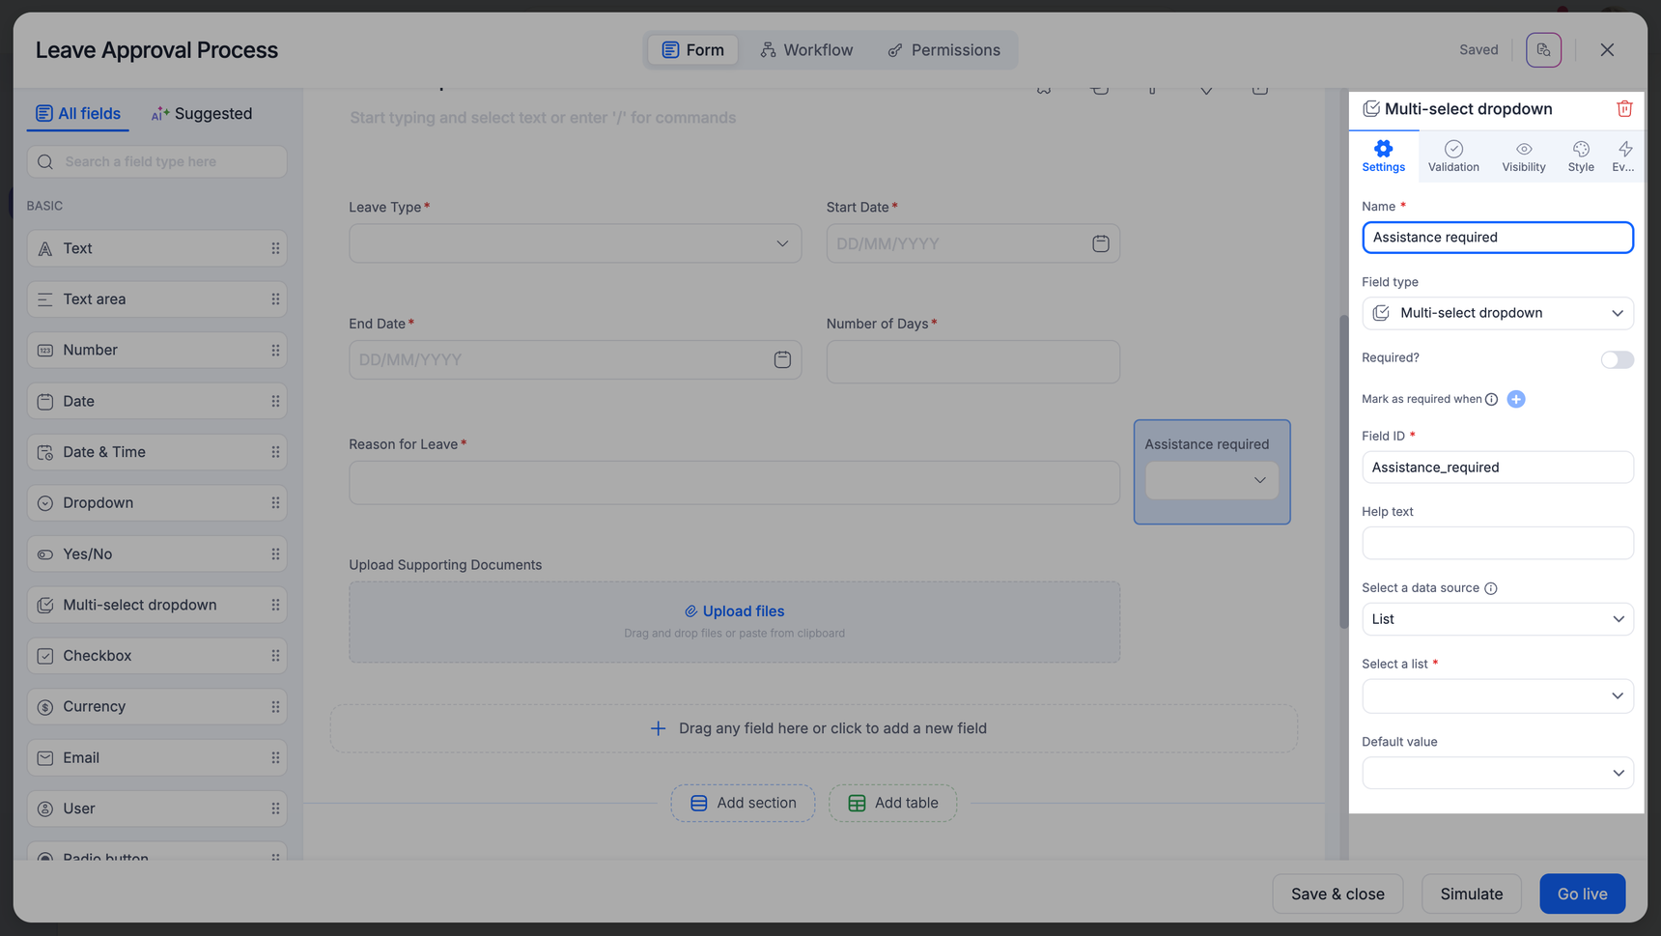
Task: Switch to the Suggested fields tab
Action: pyautogui.click(x=202, y=114)
